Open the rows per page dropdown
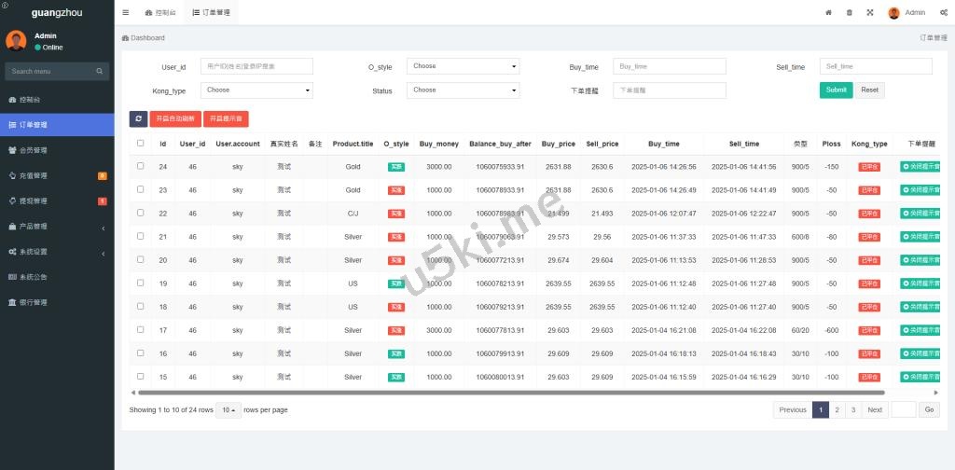This screenshot has width=955, height=470. [x=228, y=410]
